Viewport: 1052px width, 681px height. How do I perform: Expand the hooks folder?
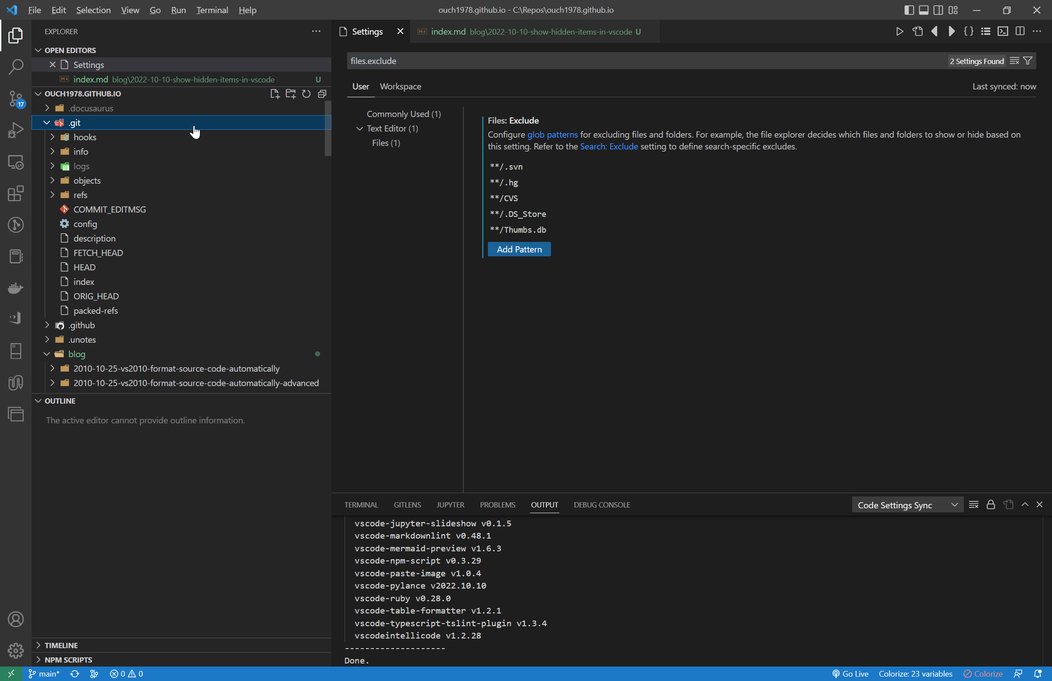52,137
